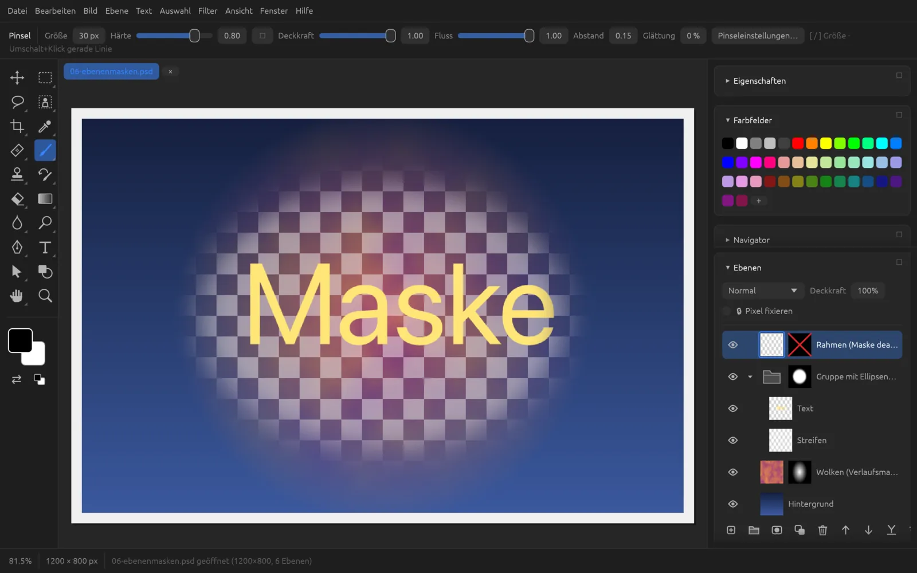917x573 pixels.
Task: Create a new layer group folder
Action: [x=754, y=530]
